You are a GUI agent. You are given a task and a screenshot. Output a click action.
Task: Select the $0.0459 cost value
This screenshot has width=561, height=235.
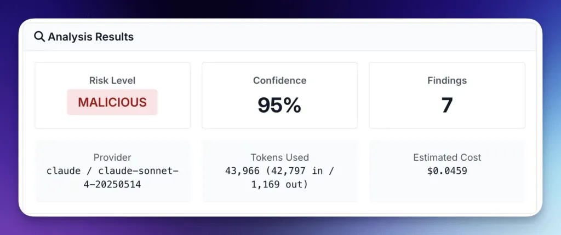coord(447,171)
